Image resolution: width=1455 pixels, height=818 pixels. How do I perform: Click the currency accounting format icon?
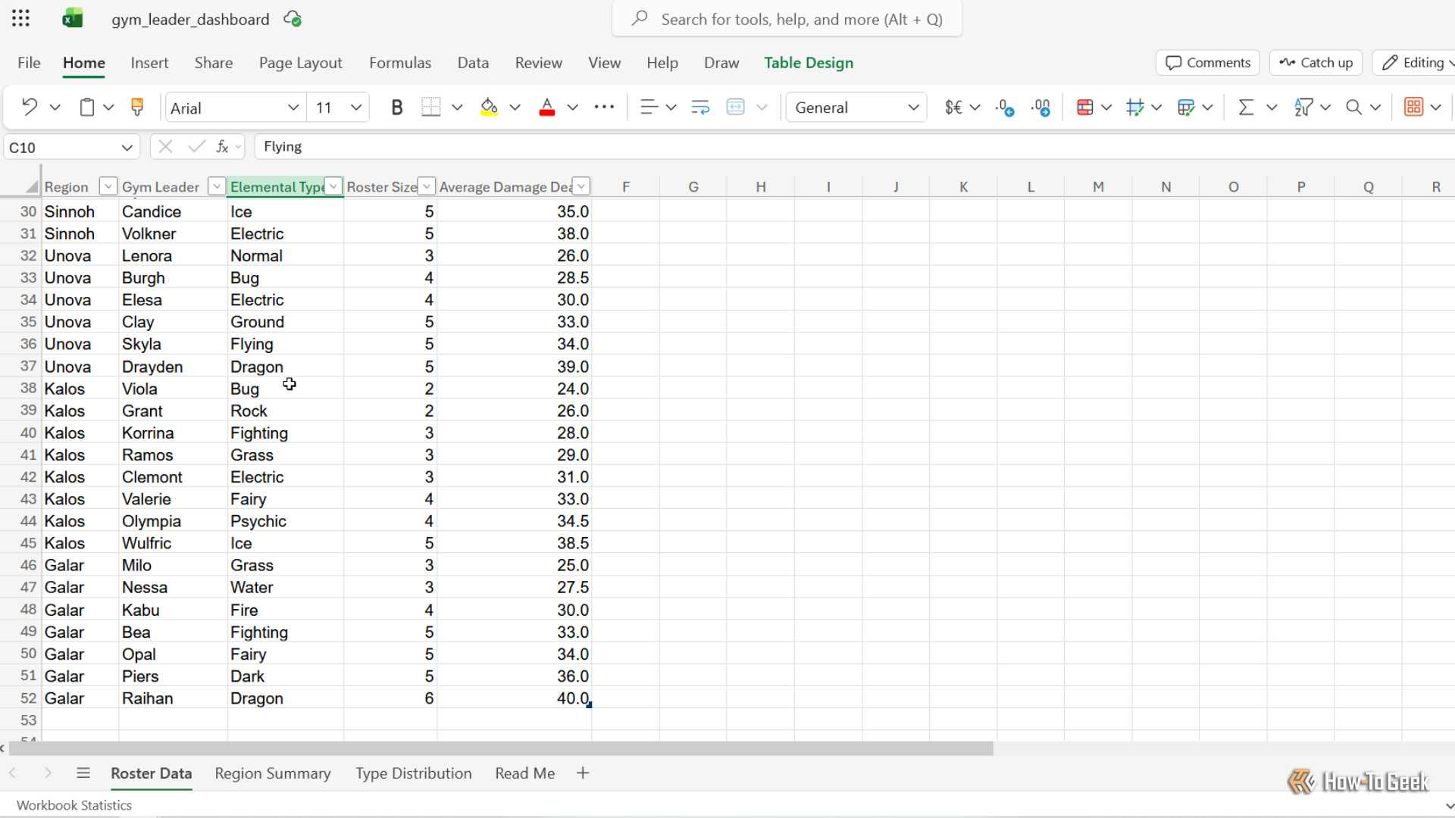click(x=953, y=108)
